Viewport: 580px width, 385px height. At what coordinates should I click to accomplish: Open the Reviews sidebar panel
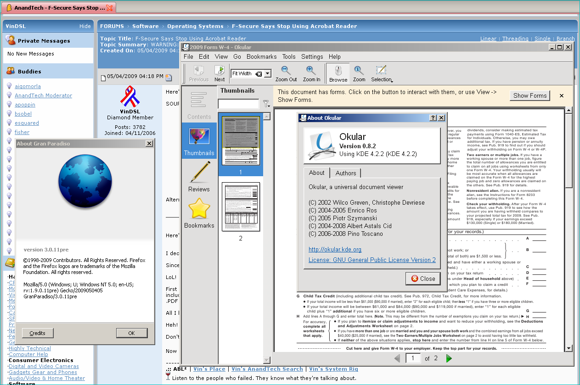199,177
